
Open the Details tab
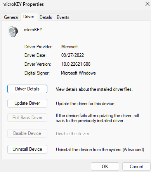pos(46,17)
